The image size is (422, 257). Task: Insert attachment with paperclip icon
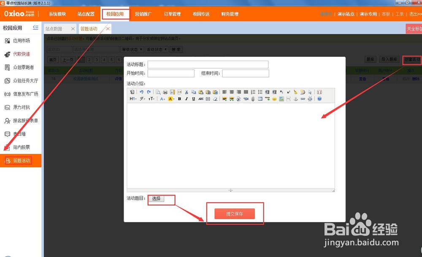point(253,99)
